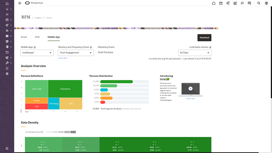The width and height of the screenshot is (272, 153).
Task: Click the top bar task list icon
Action: (x=242, y=3)
